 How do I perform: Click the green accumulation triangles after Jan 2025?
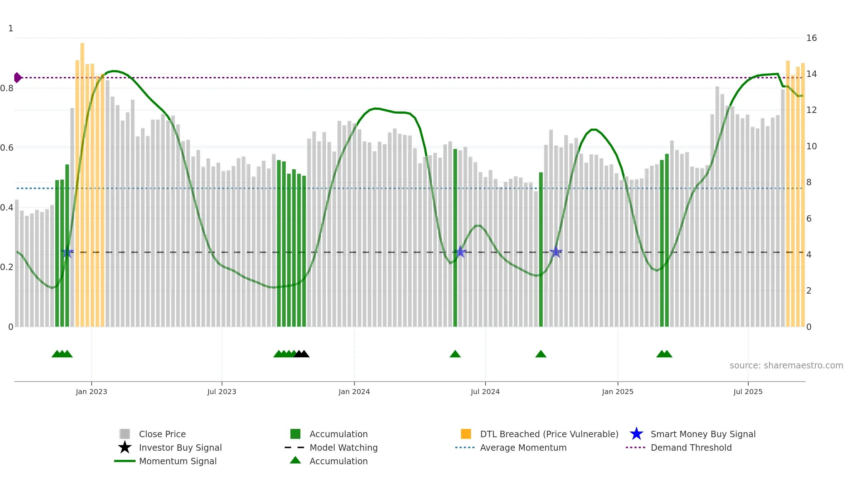[x=664, y=354]
